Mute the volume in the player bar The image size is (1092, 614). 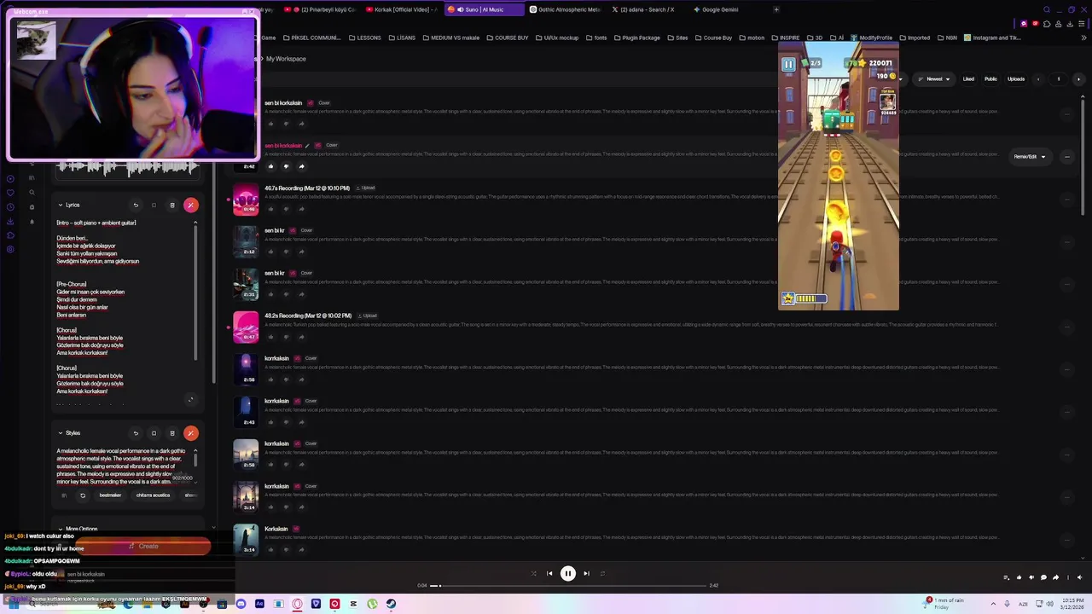point(1080,577)
